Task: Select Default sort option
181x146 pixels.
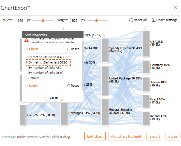Action: (x=33, y=78)
